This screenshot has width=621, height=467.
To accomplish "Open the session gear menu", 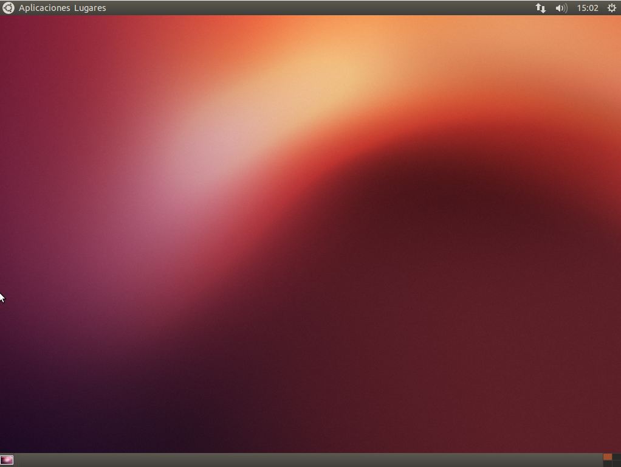I will 611,8.
